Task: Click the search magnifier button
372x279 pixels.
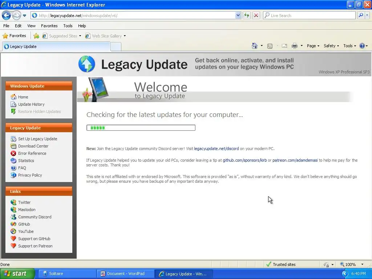Action: click(x=361, y=15)
